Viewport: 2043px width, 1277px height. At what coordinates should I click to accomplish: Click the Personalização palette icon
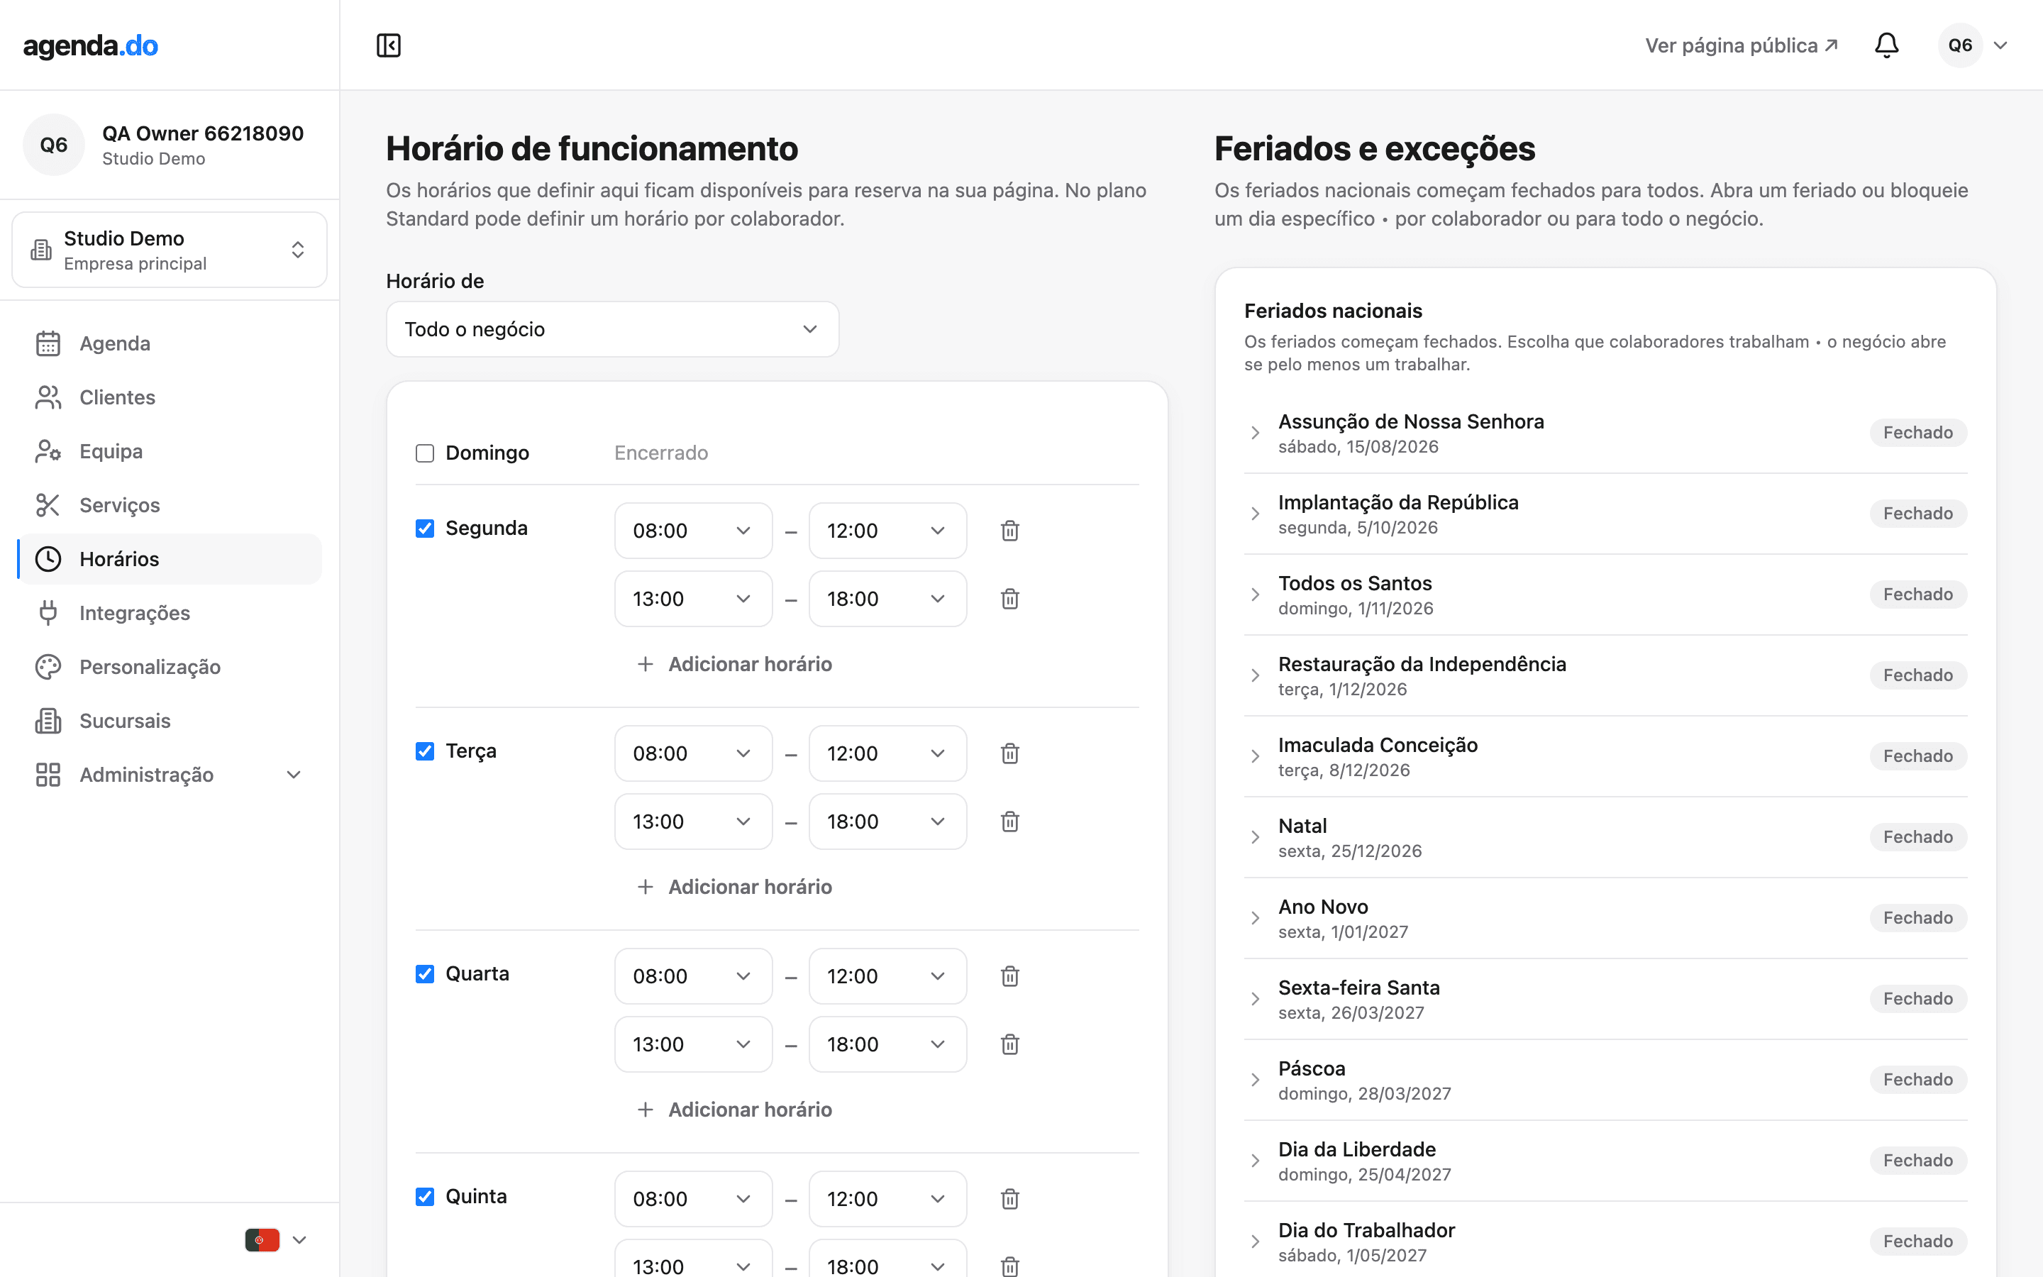point(48,667)
